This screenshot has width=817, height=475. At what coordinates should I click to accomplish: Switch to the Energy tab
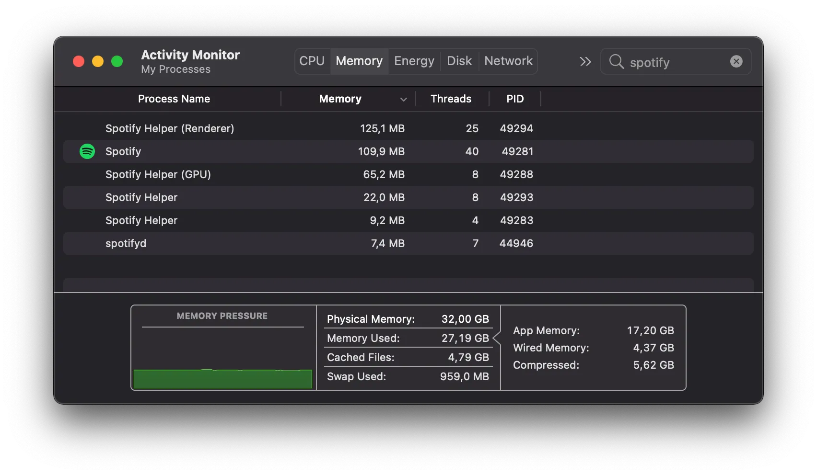click(413, 61)
